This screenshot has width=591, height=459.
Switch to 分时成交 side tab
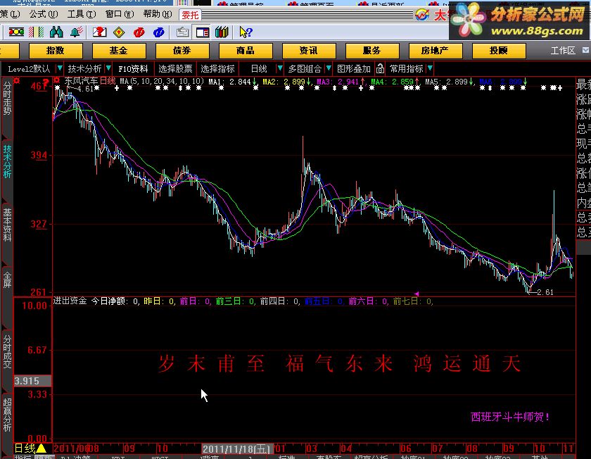(x=7, y=351)
